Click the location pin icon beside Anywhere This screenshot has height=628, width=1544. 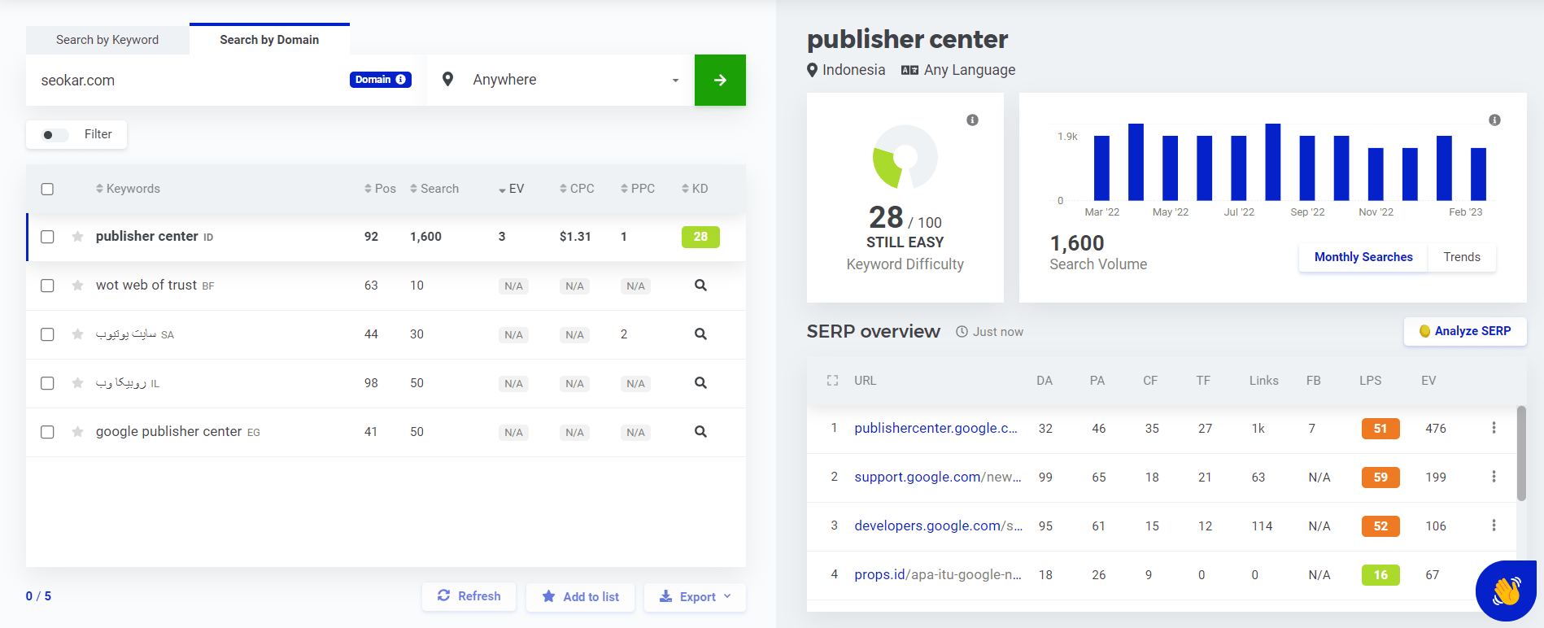click(447, 80)
